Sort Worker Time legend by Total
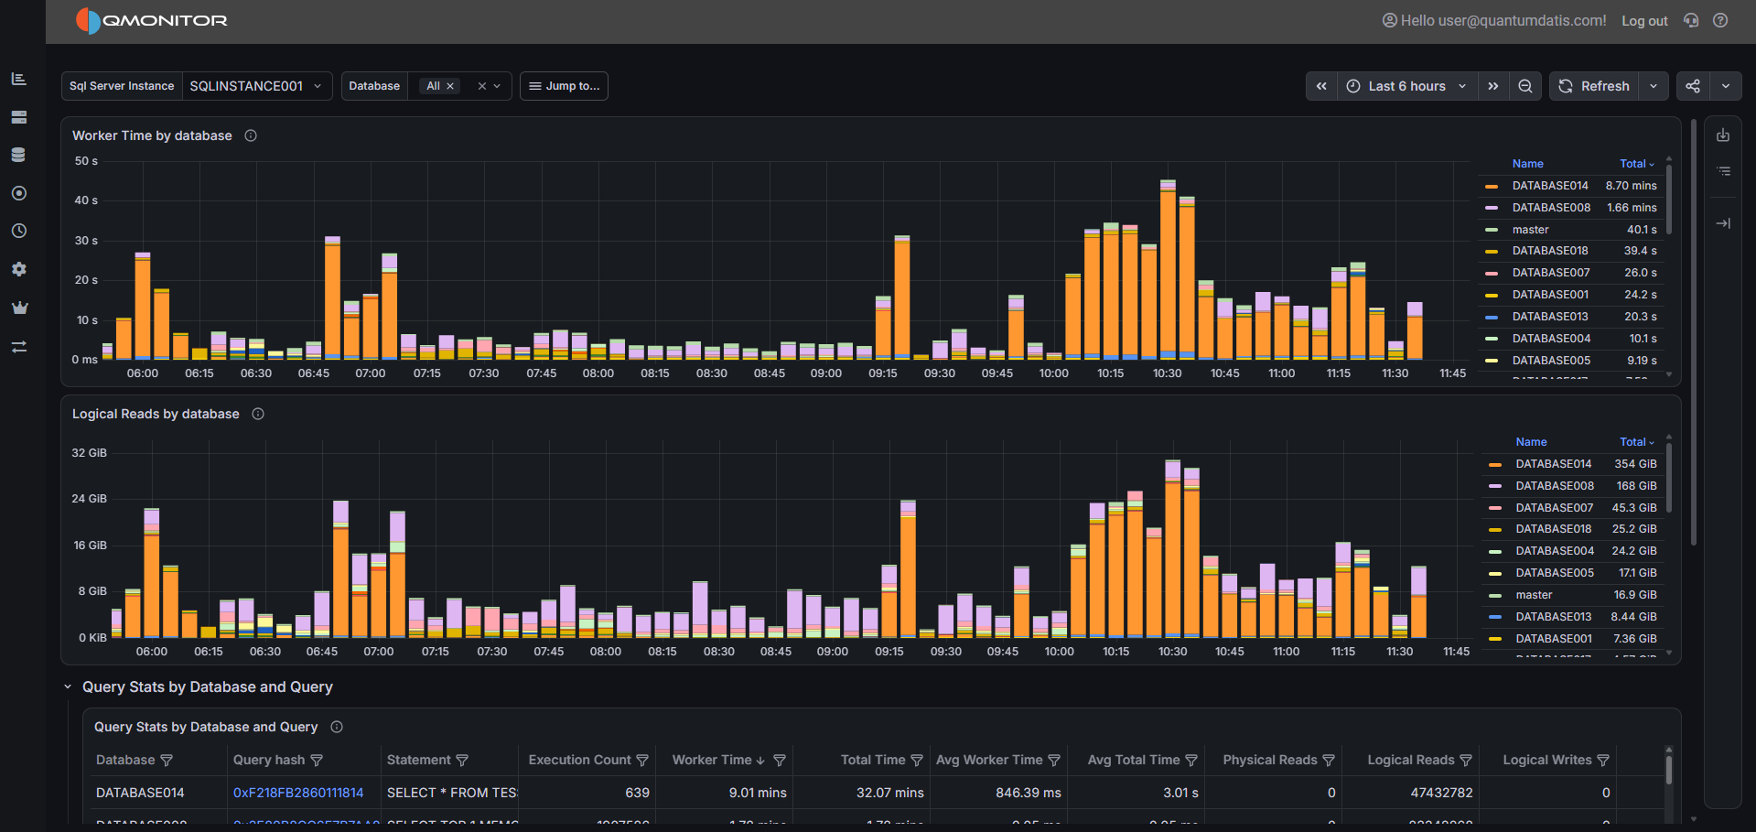Viewport: 1756px width, 832px height. tap(1637, 164)
